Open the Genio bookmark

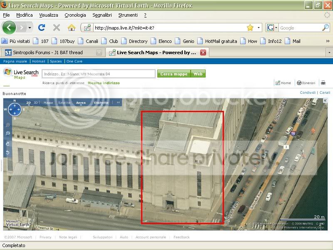tap(184, 41)
